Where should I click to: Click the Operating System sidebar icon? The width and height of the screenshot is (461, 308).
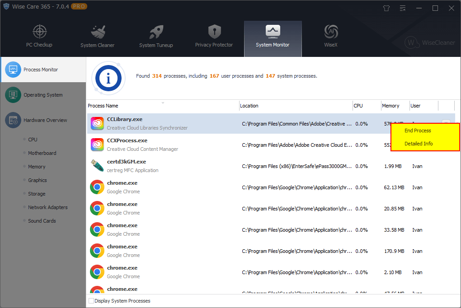[x=13, y=95]
